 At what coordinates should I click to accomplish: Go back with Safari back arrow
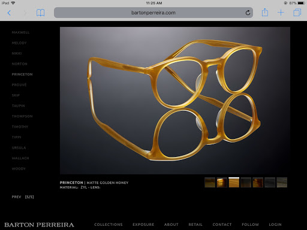(9, 13)
